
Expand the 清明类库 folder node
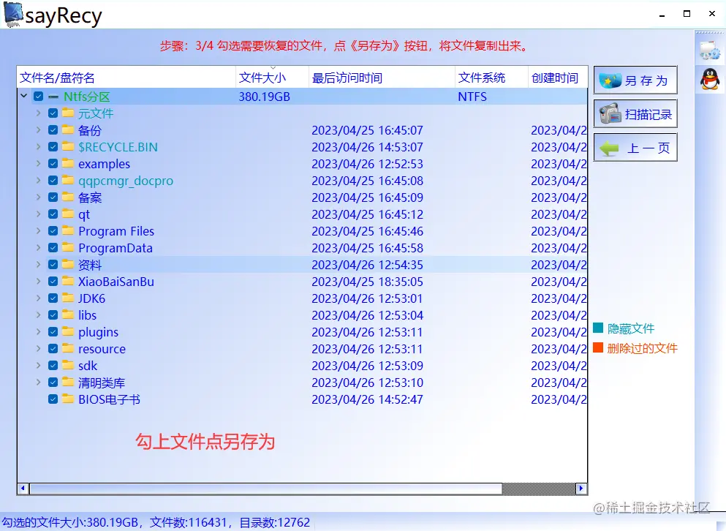[x=39, y=383]
